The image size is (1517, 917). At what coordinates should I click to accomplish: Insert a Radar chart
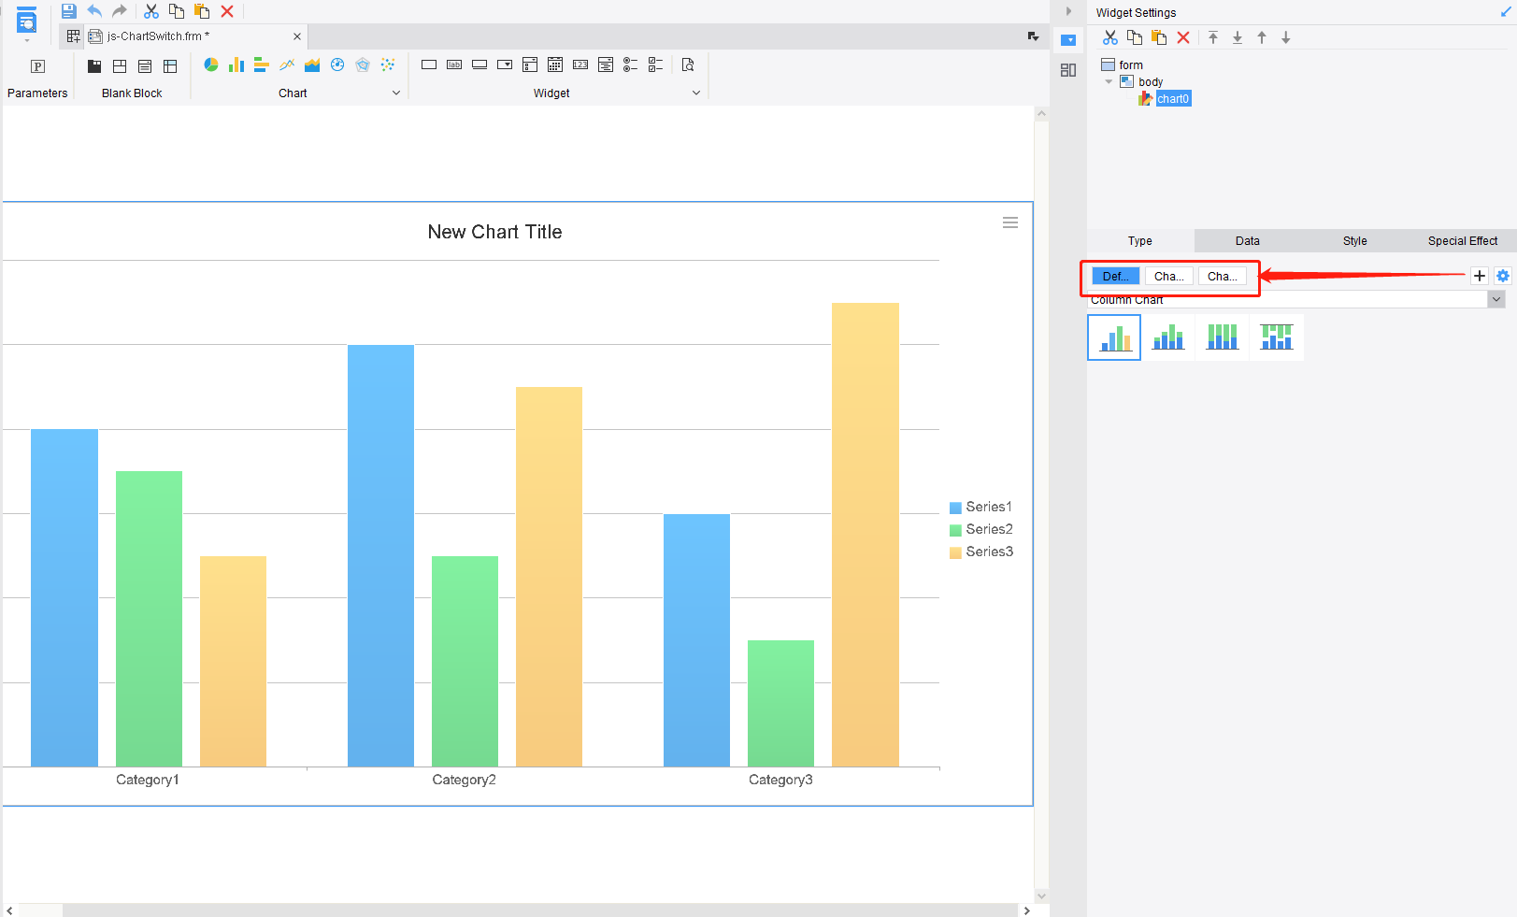coord(362,64)
